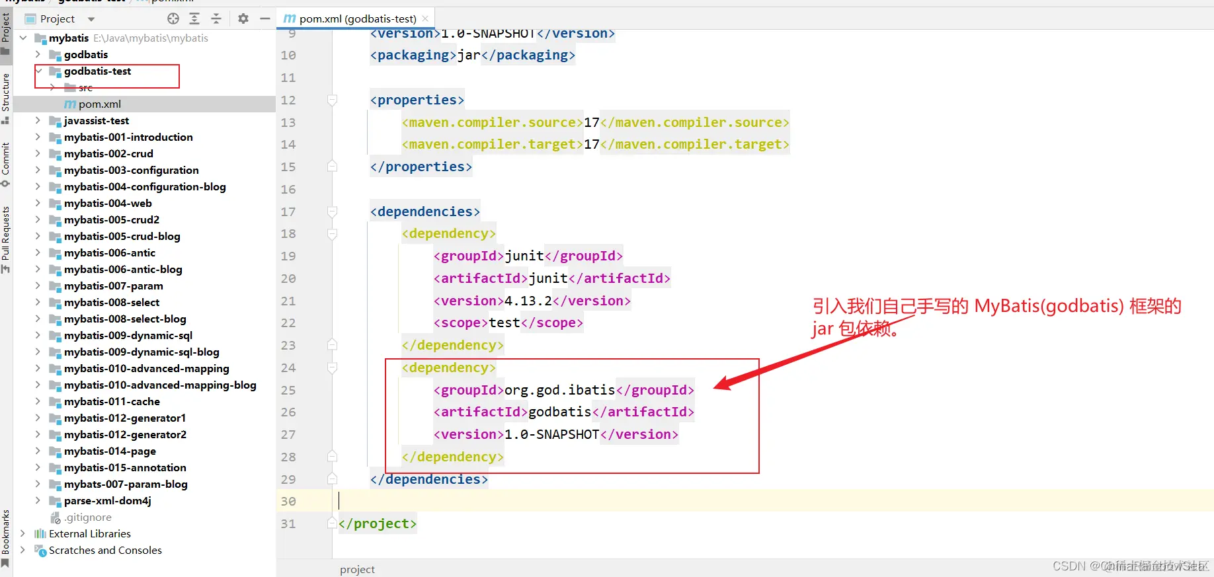Expand the src folder under godbatis-test
This screenshot has width=1214, height=577.
52,87
